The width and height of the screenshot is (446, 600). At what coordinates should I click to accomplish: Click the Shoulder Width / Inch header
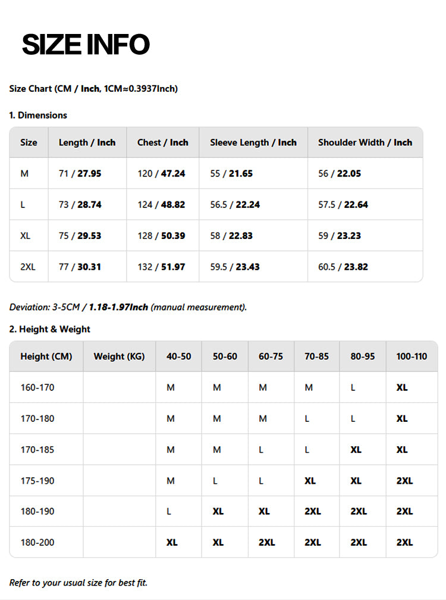pos(365,142)
